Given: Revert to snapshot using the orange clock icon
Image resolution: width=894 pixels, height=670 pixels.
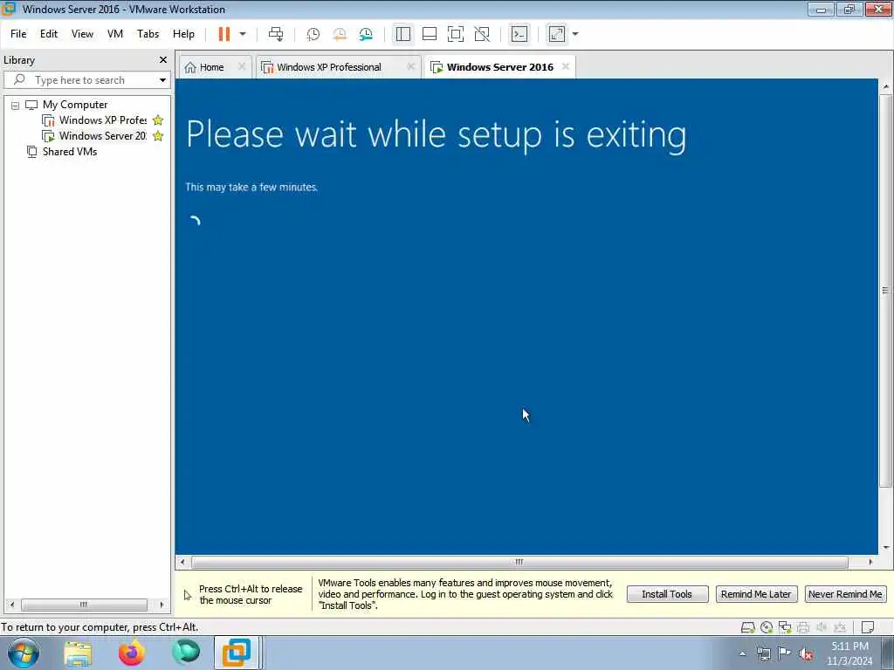Looking at the screenshot, I should (x=340, y=34).
